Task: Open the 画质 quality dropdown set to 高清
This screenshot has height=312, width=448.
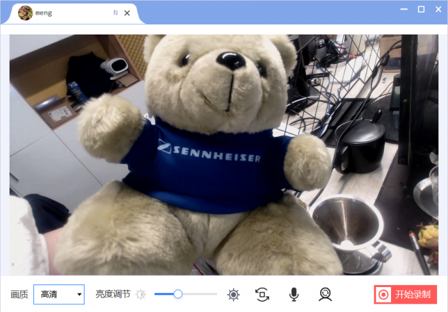Action: point(59,294)
